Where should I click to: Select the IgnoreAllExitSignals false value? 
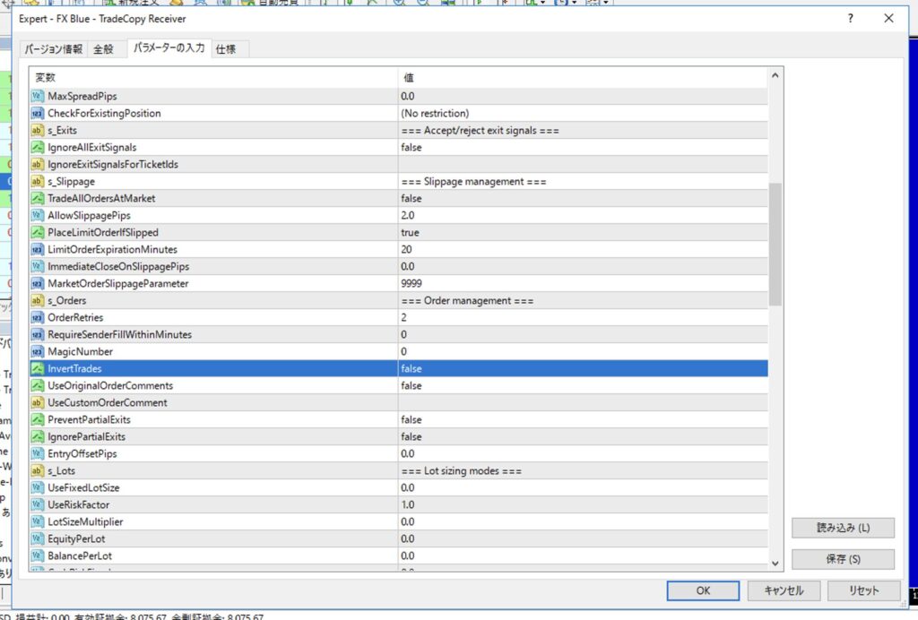(583, 147)
